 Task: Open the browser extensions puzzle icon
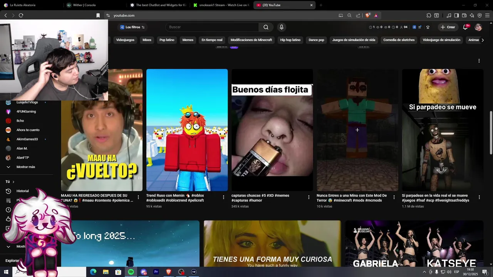pos(429,15)
